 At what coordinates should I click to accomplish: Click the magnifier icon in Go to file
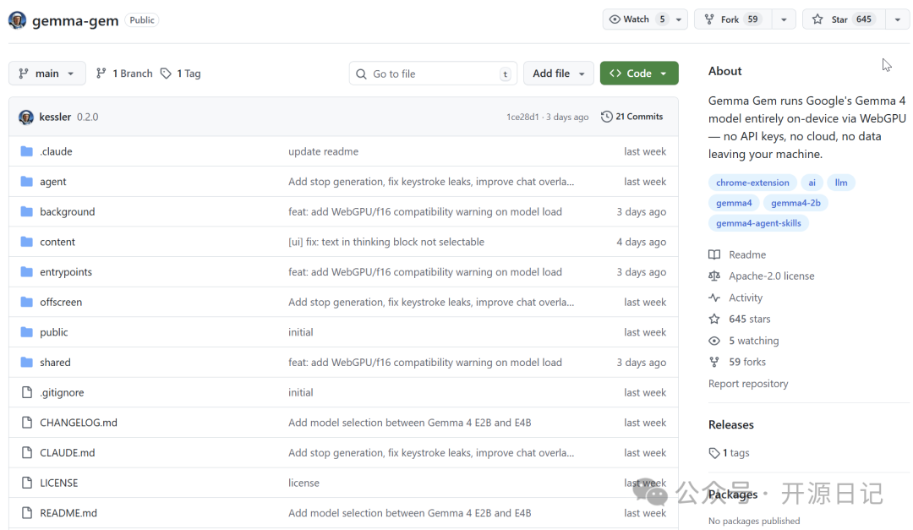pyautogui.click(x=362, y=74)
